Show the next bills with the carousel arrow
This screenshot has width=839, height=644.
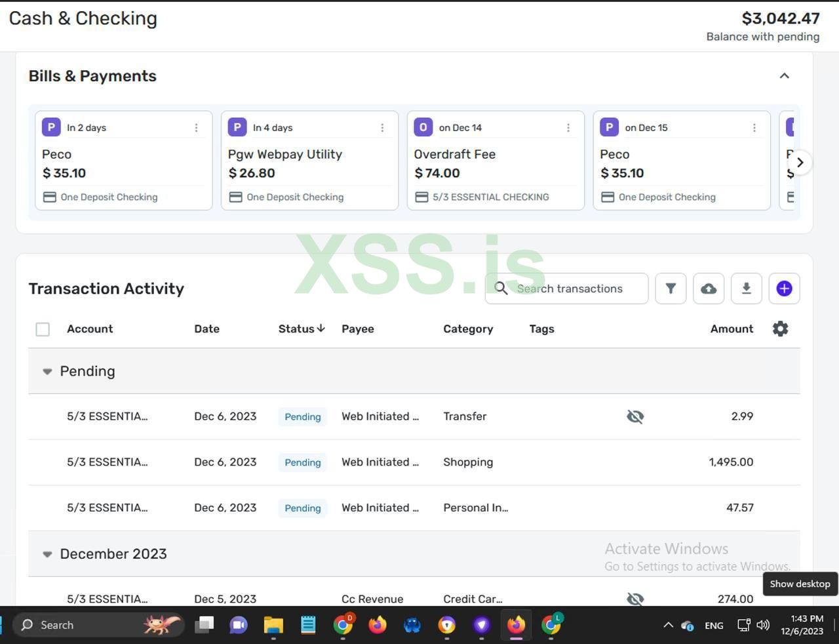point(800,163)
